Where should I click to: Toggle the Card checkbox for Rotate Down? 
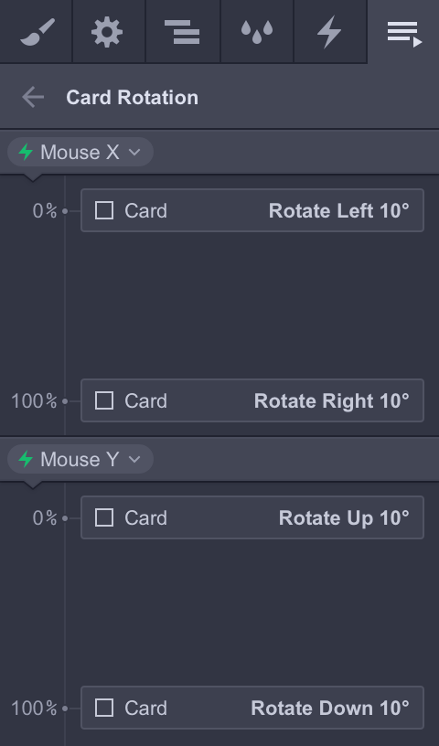click(104, 708)
